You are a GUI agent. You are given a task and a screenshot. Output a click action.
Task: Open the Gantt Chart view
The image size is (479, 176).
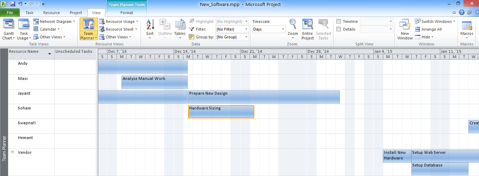tap(8, 30)
